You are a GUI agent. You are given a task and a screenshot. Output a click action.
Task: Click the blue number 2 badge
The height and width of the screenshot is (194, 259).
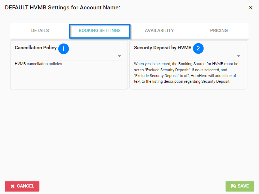[x=198, y=48]
